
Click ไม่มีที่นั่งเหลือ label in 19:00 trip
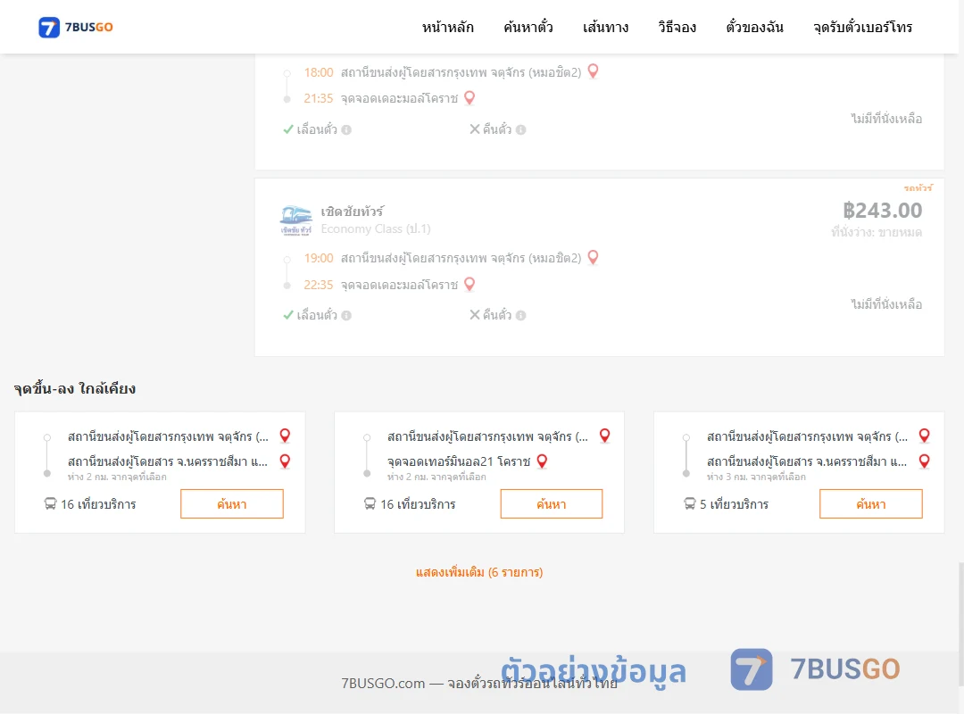(x=886, y=304)
